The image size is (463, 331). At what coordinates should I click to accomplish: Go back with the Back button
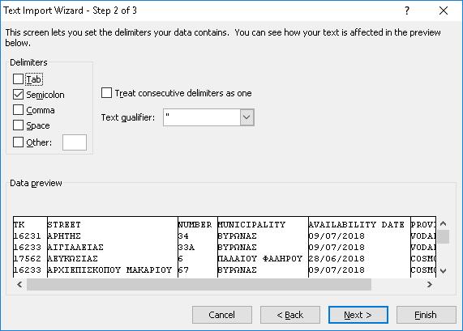290,315
